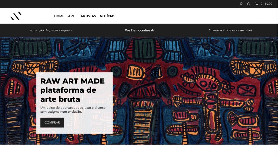Click the striped site logo

point(16,16)
